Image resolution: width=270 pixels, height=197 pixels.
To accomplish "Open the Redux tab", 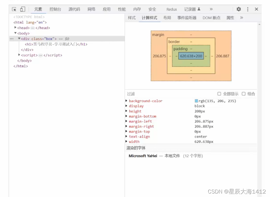I will [x=172, y=9].
